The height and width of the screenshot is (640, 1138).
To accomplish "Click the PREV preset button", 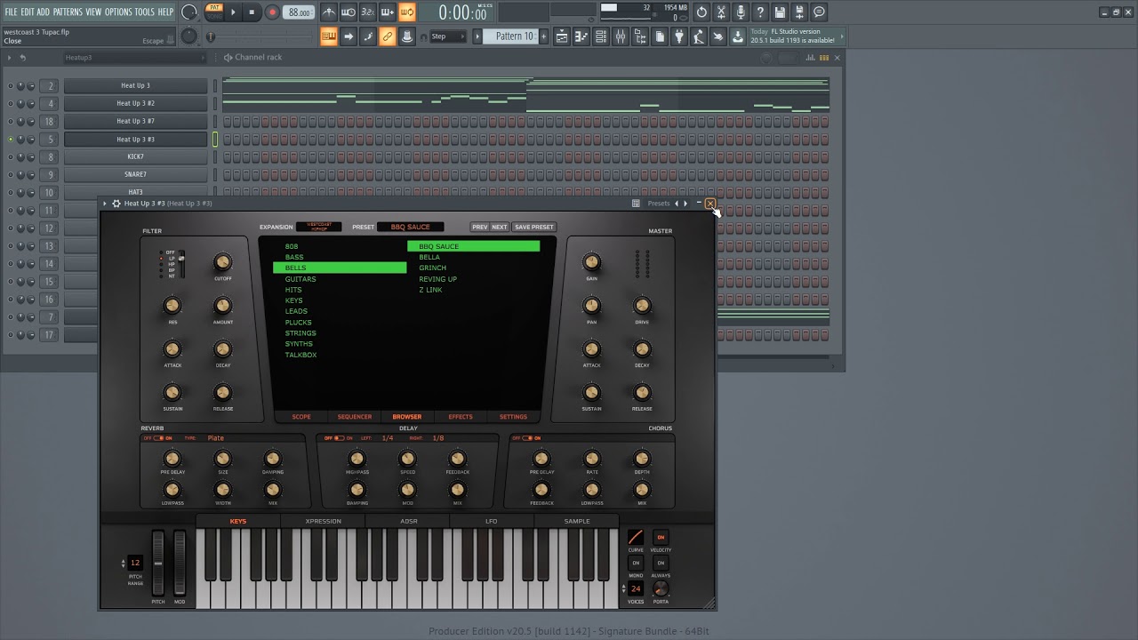I will (x=480, y=227).
